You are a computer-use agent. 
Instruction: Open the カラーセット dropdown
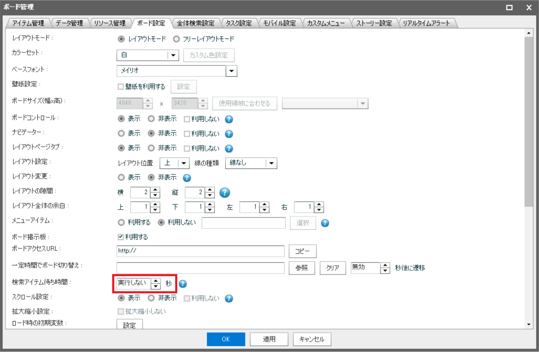(174, 55)
